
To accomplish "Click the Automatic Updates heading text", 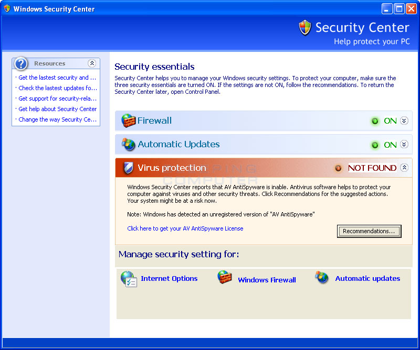I will [178, 145].
